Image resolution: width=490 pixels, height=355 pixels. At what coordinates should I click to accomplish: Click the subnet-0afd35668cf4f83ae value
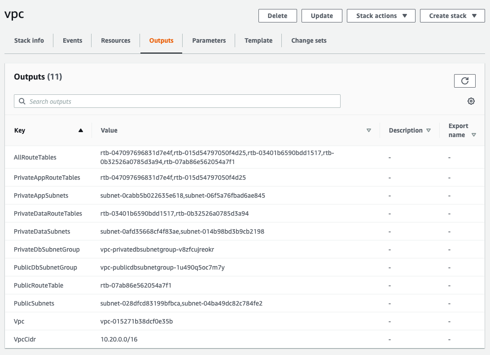(x=140, y=231)
